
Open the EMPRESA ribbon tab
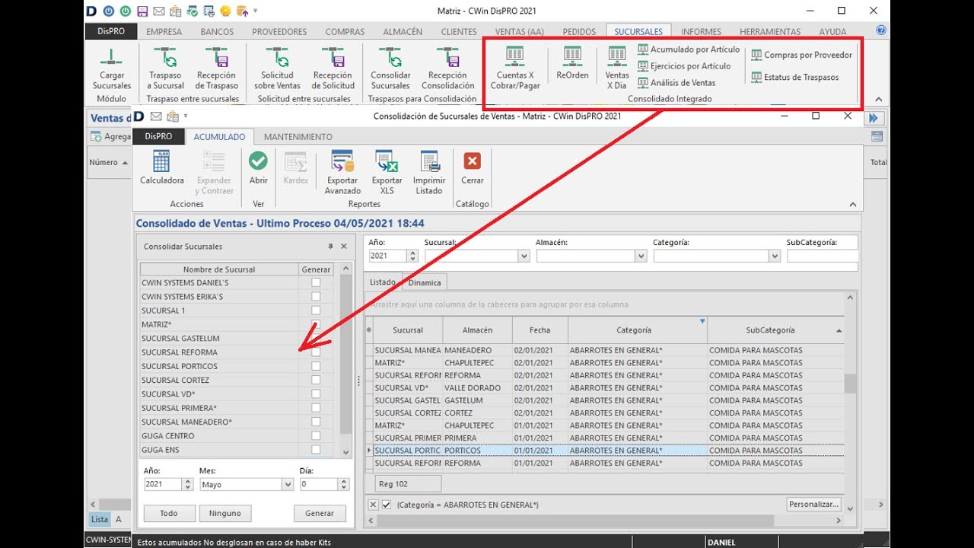[164, 32]
